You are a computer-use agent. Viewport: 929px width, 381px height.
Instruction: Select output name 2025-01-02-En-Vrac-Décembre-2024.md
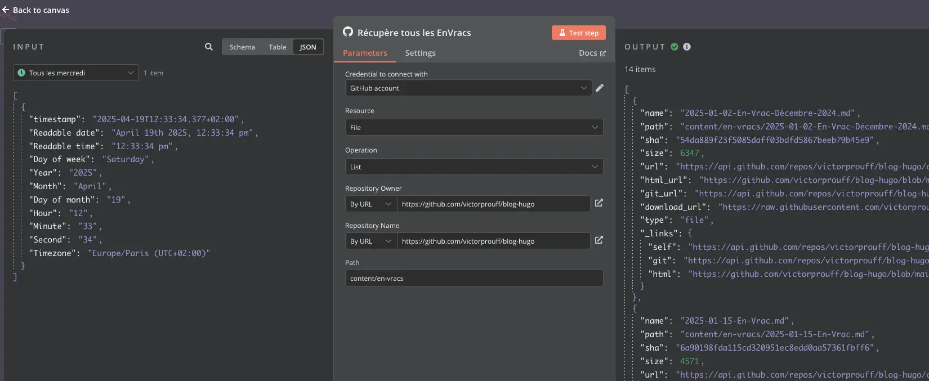click(x=767, y=113)
